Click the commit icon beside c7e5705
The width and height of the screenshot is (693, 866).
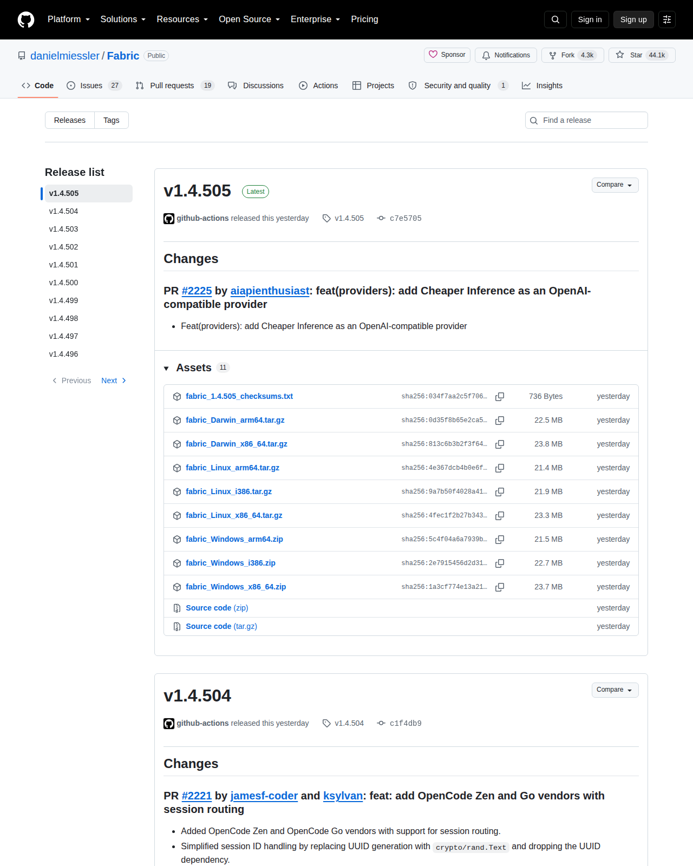pos(381,218)
